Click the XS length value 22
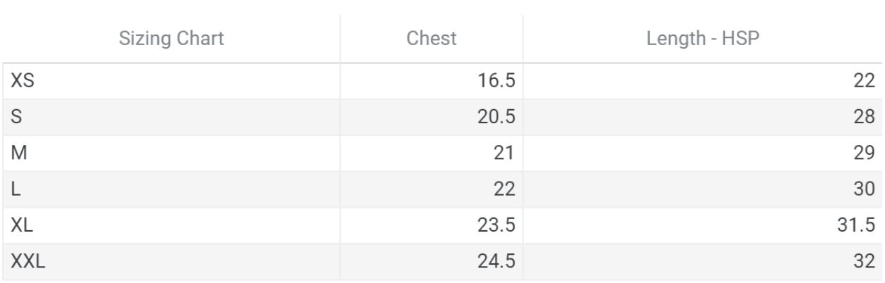This screenshot has width=885, height=283. point(864,81)
